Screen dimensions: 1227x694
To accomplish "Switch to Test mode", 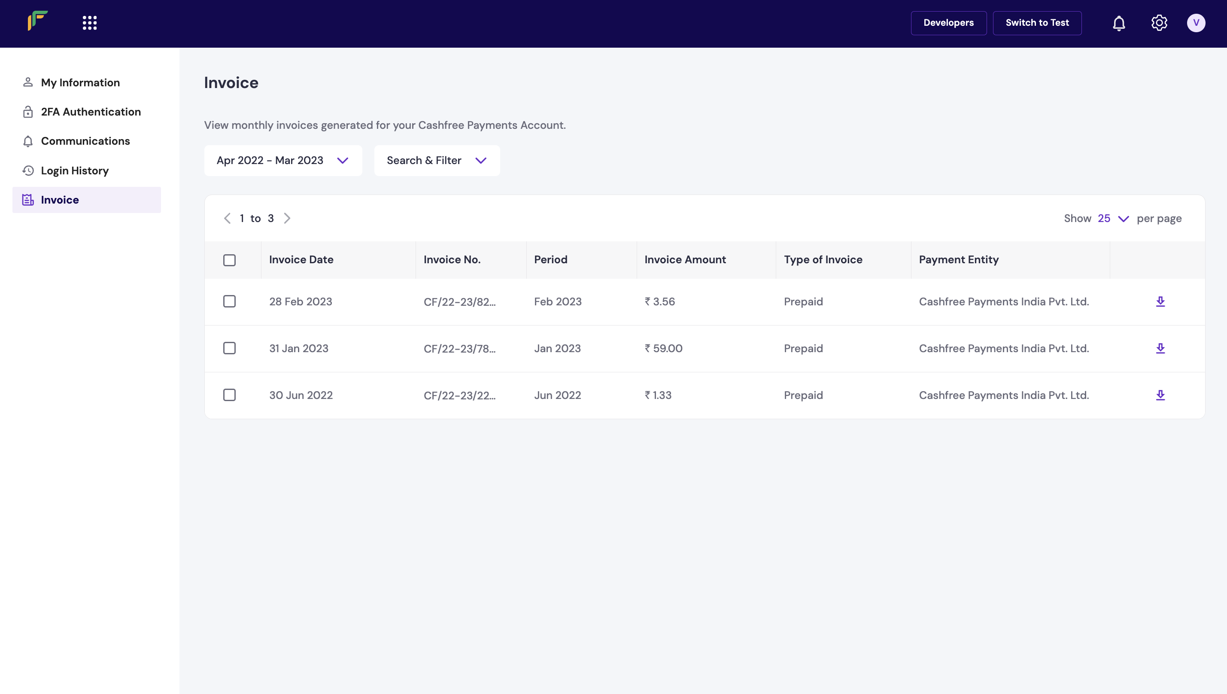I will [x=1037, y=22].
